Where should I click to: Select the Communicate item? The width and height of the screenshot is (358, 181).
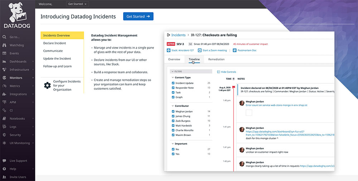(x=53, y=51)
